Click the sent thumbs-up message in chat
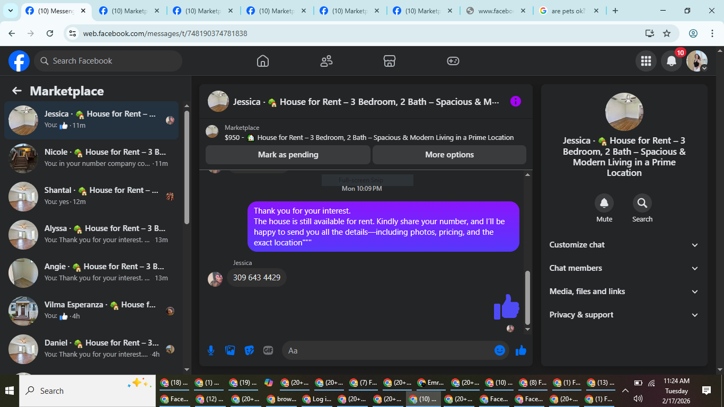724x407 pixels. 506,307
